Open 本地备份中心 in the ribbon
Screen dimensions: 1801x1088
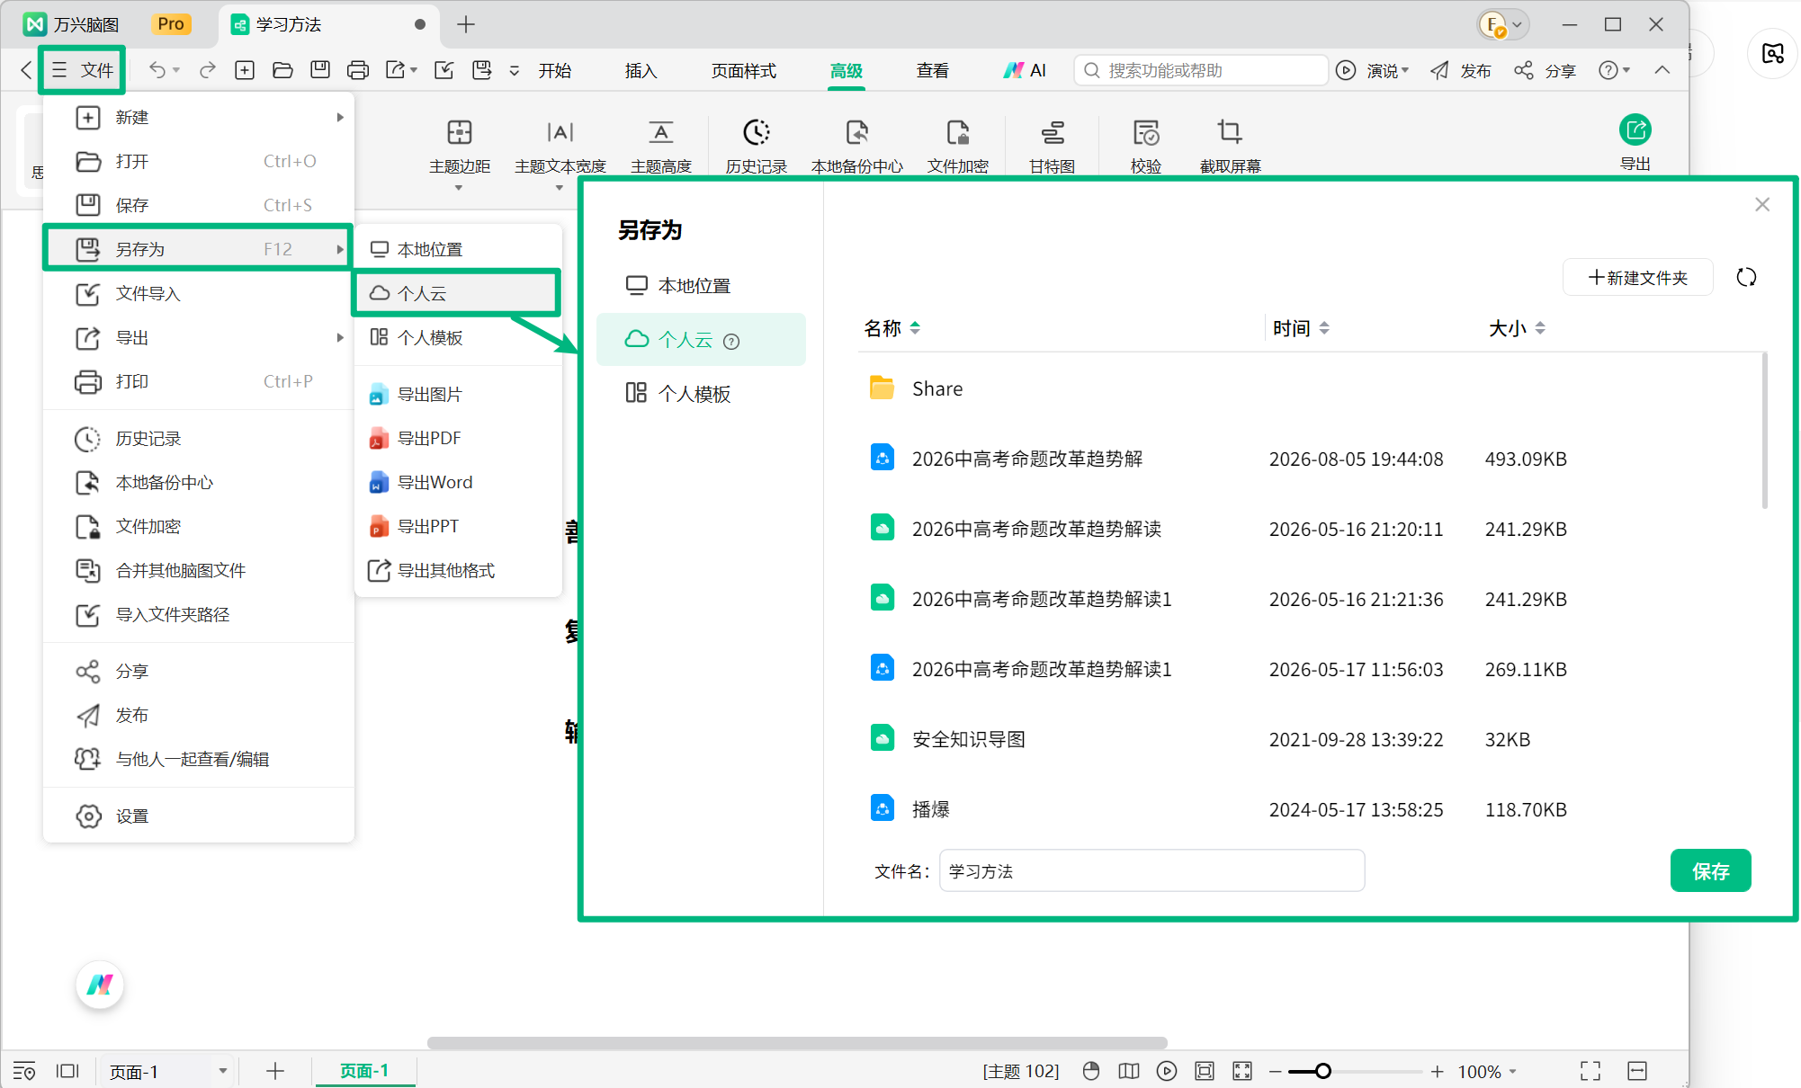click(857, 147)
